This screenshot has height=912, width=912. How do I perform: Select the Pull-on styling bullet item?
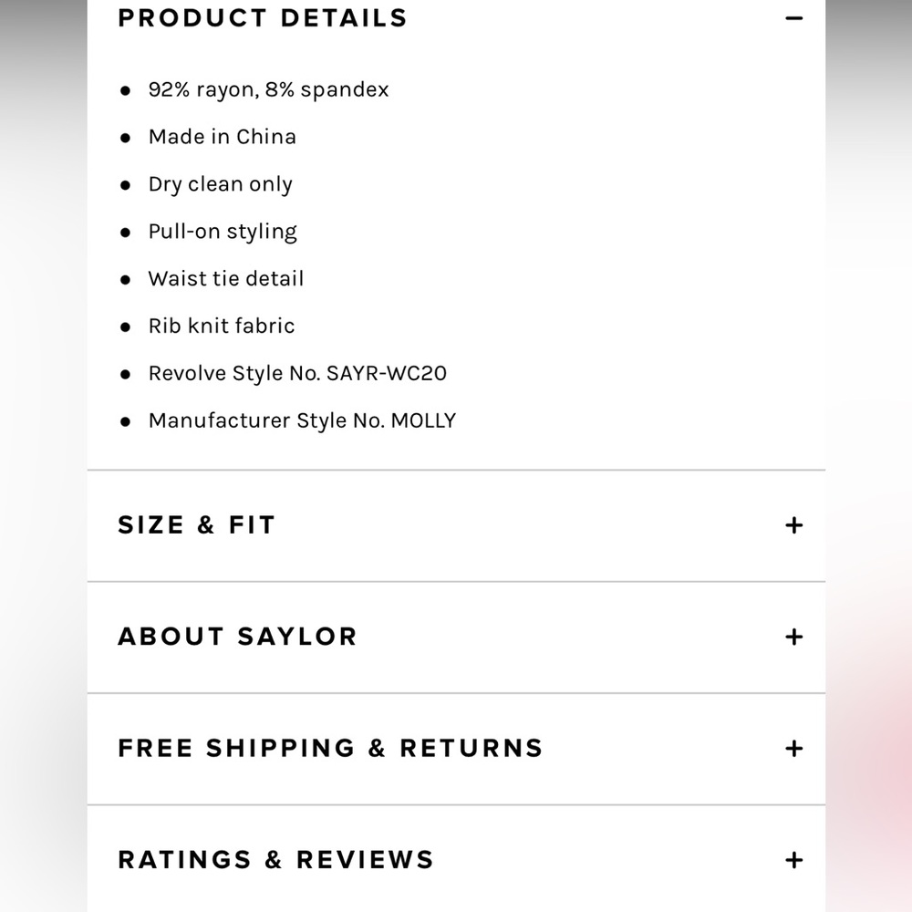[x=223, y=232]
